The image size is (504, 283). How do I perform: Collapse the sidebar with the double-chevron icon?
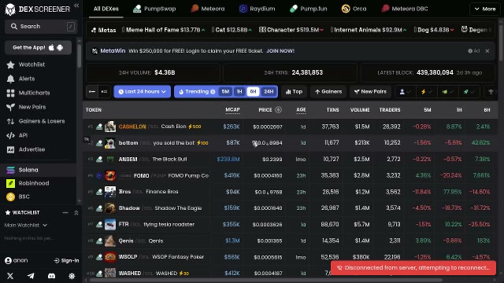(x=76, y=6)
